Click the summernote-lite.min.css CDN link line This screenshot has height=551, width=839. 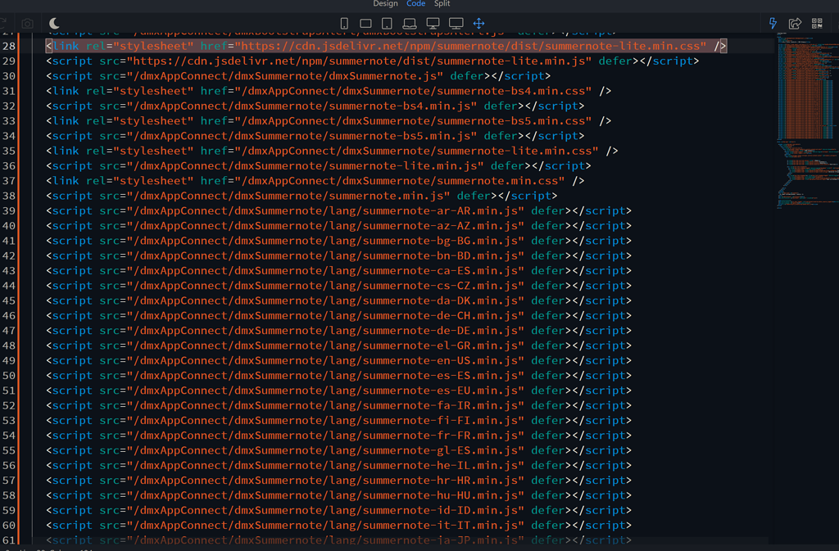(387, 46)
